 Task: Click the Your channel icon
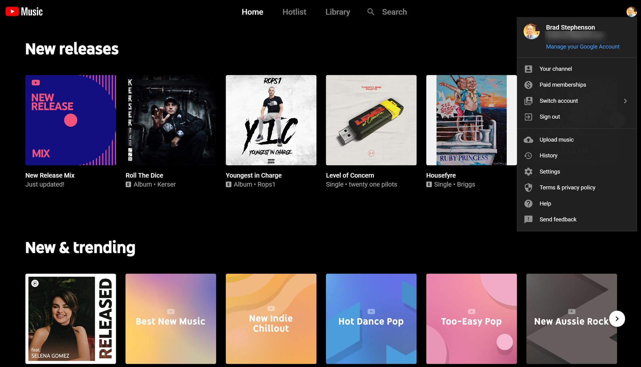tap(528, 69)
